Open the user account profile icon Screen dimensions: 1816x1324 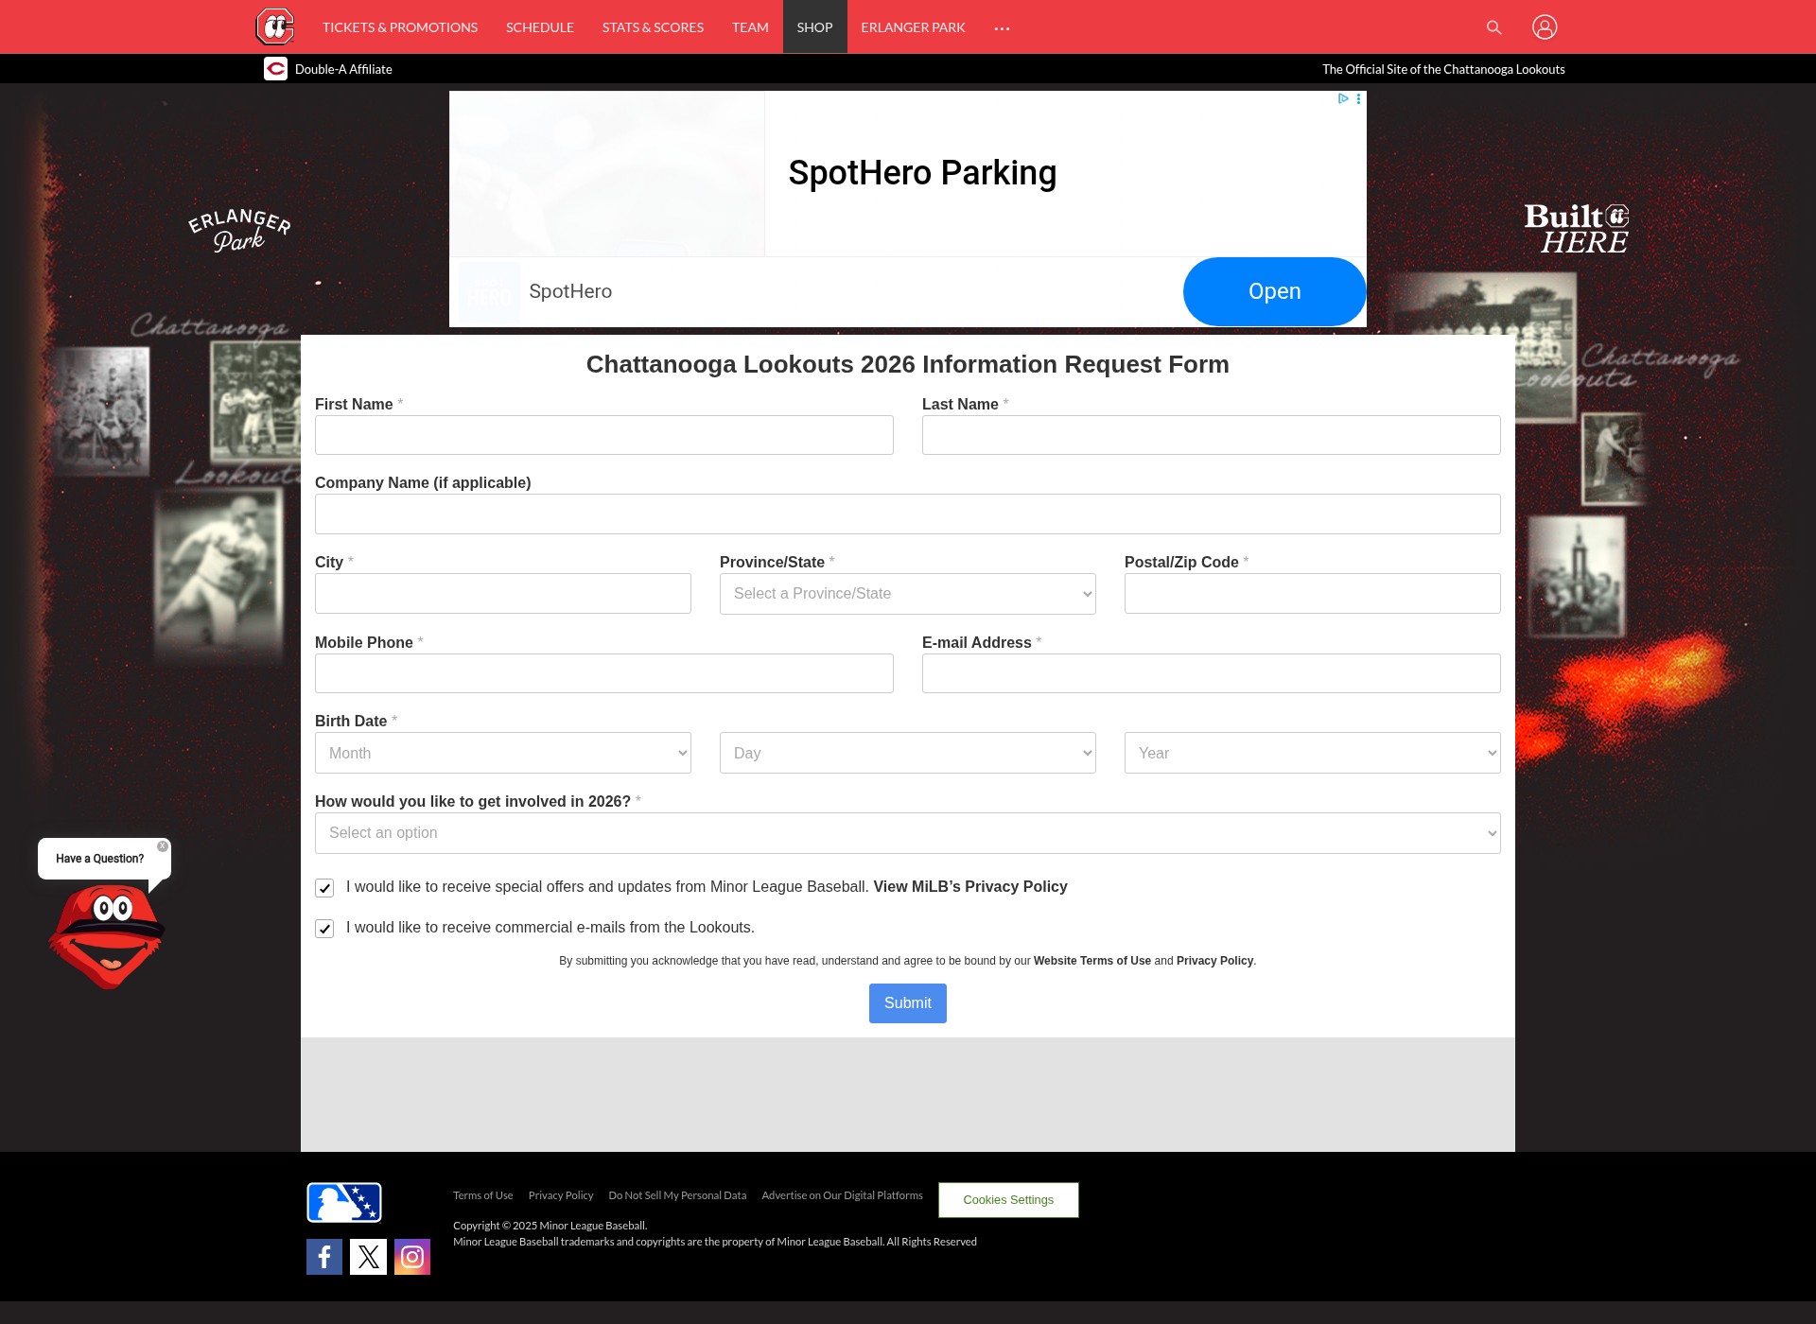[1545, 27]
